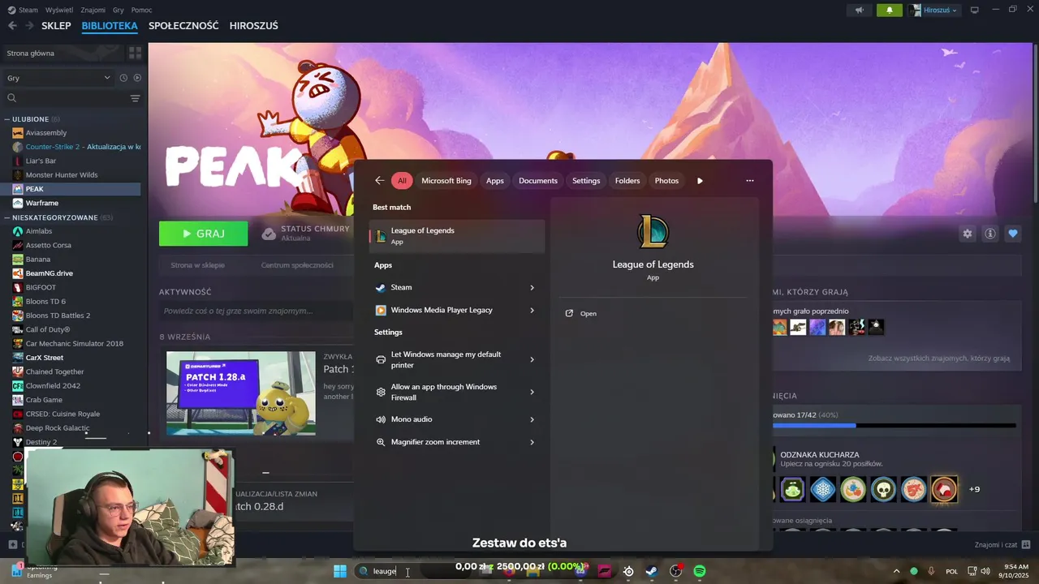Expand Windows Firewall setting chevron
Image resolution: width=1039 pixels, height=584 pixels.
[532, 393]
